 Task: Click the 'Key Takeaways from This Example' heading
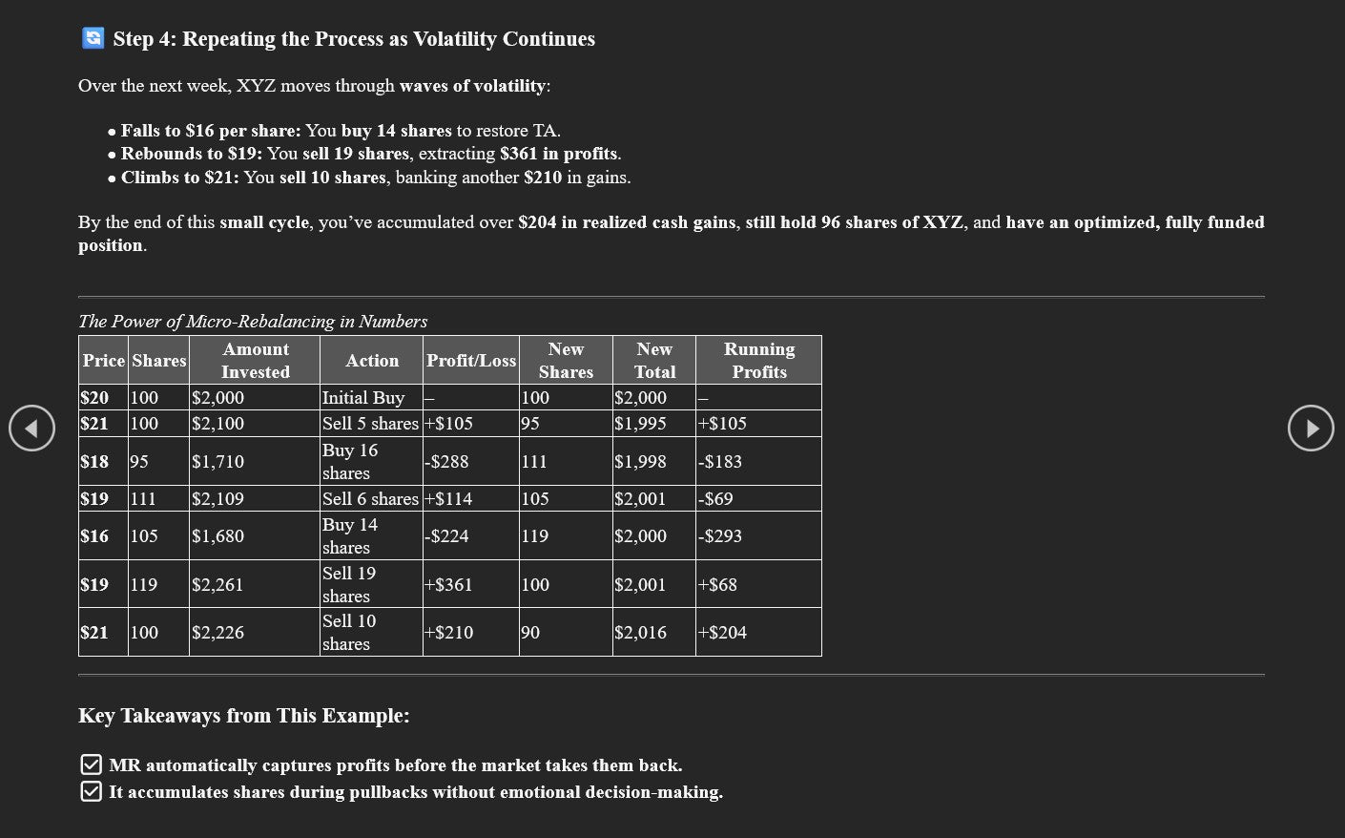point(243,716)
